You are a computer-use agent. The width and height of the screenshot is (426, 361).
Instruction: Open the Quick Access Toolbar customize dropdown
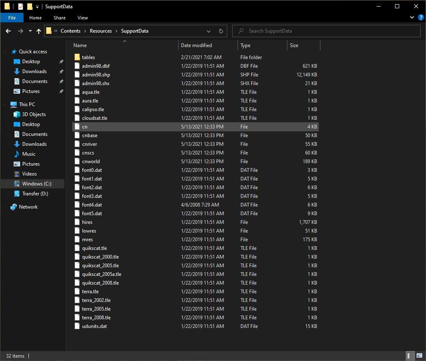(x=37, y=7)
